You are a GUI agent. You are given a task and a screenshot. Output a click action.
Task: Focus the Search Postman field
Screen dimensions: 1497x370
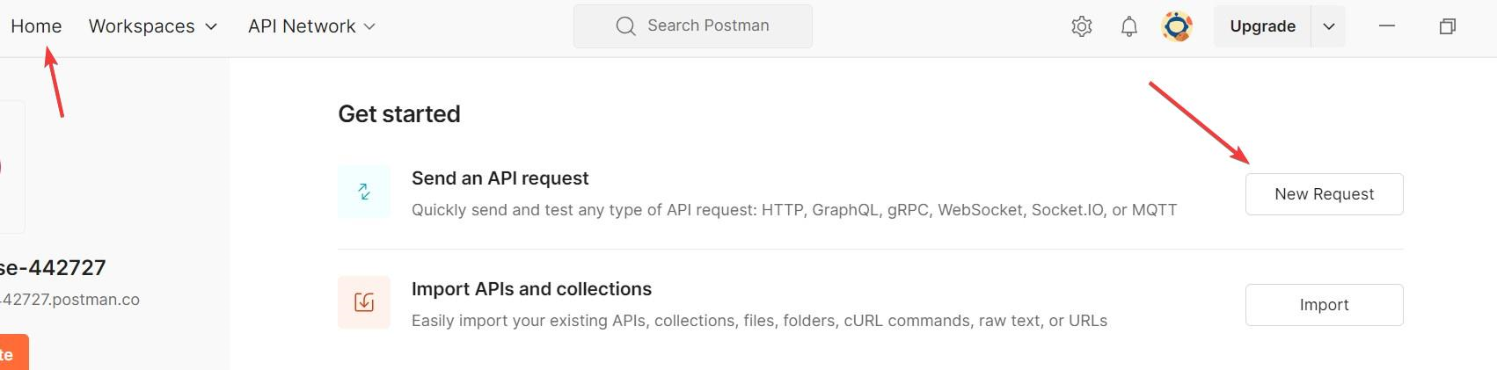tap(708, 26)
